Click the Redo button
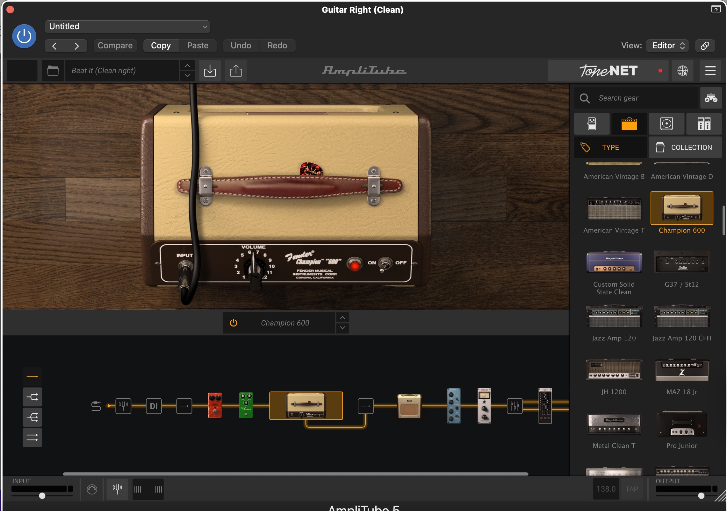This screenshot has width=727, height=511. pyautogui.click(x=277, y=46)
